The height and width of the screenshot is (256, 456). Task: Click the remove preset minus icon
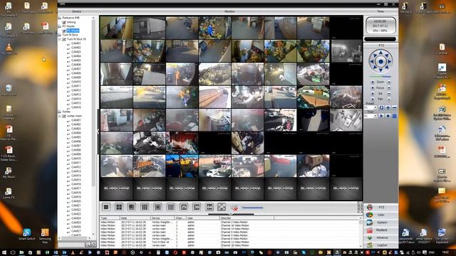tap(394, 107)
